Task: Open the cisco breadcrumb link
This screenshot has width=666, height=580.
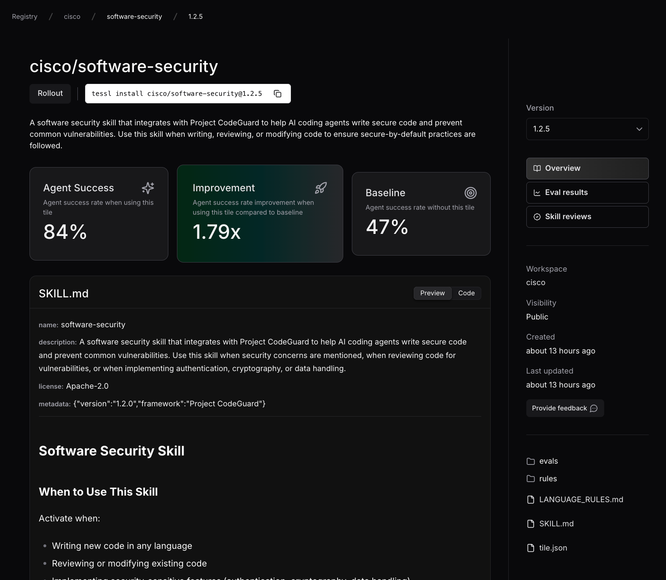Action: tap(72, 17)
